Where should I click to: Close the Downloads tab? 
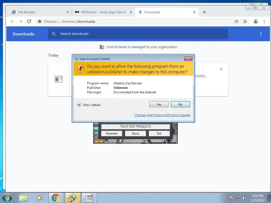pos(194,12)
